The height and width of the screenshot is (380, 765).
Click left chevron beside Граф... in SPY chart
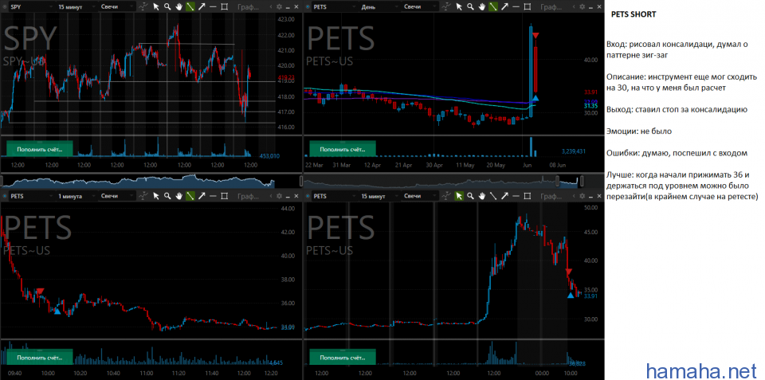[271, 7]
